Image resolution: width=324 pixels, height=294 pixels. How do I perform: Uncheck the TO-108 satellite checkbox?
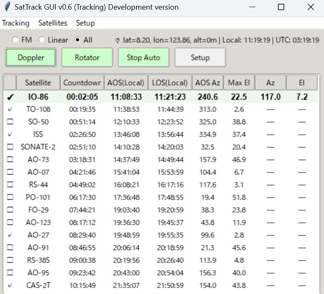[10, 109]
